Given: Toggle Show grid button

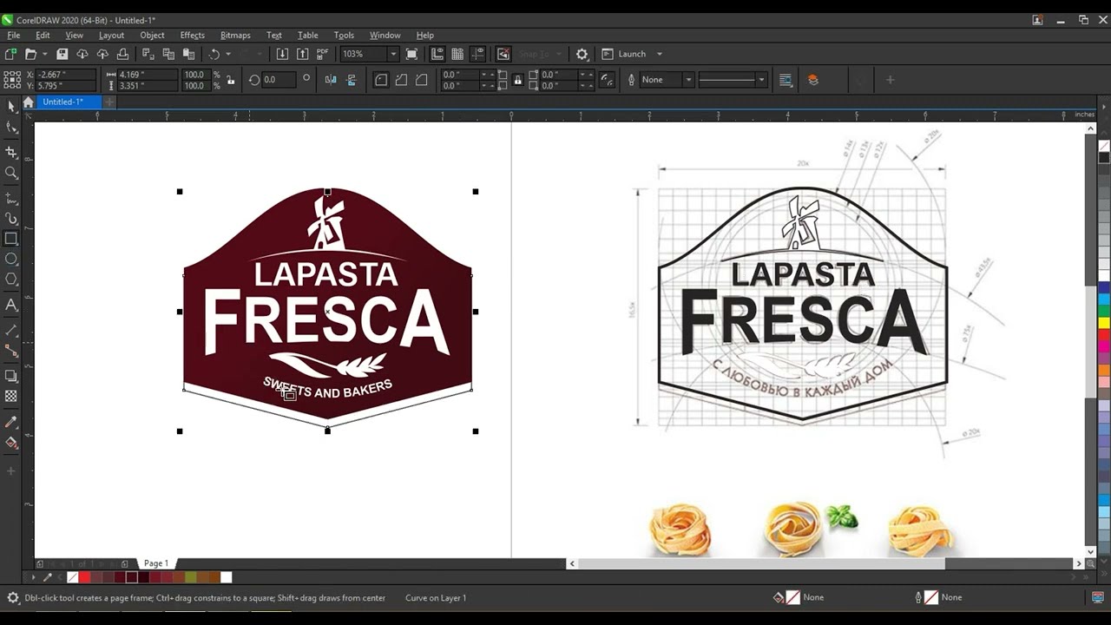Looking at the screenshot, I should 457,54.
